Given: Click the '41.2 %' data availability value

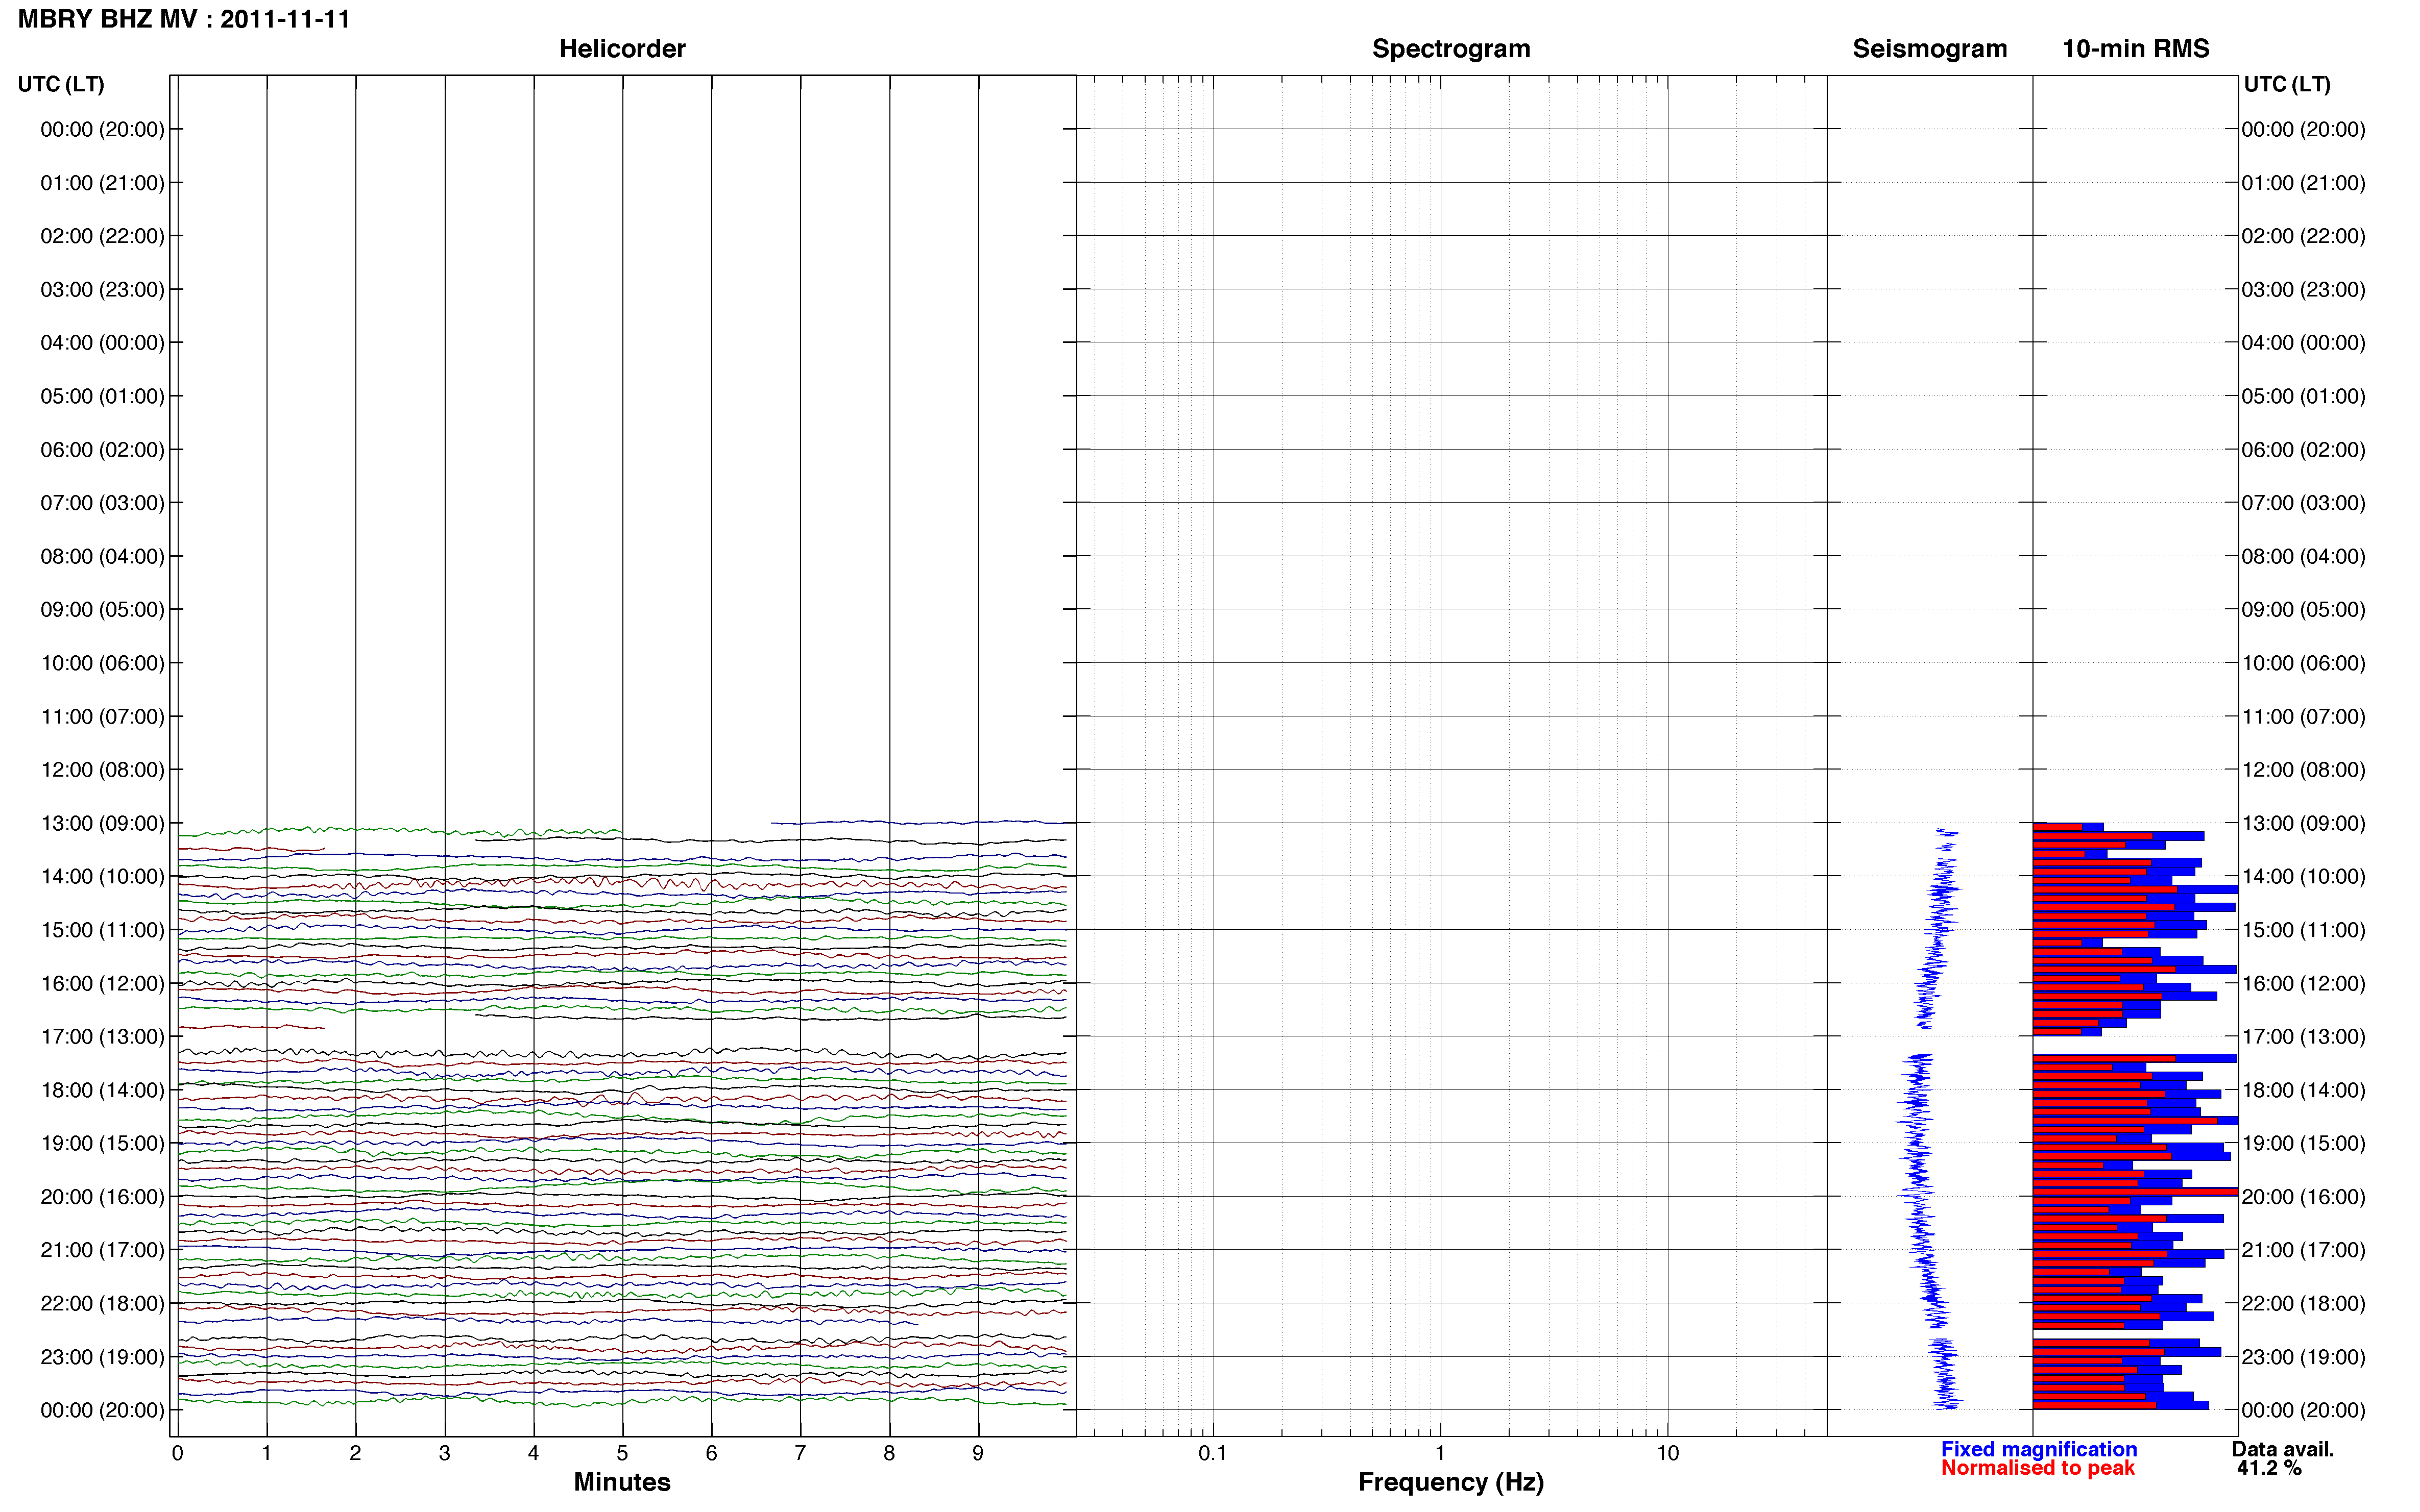Looking at the screenshot, I should click(x=2269, y=1468).
